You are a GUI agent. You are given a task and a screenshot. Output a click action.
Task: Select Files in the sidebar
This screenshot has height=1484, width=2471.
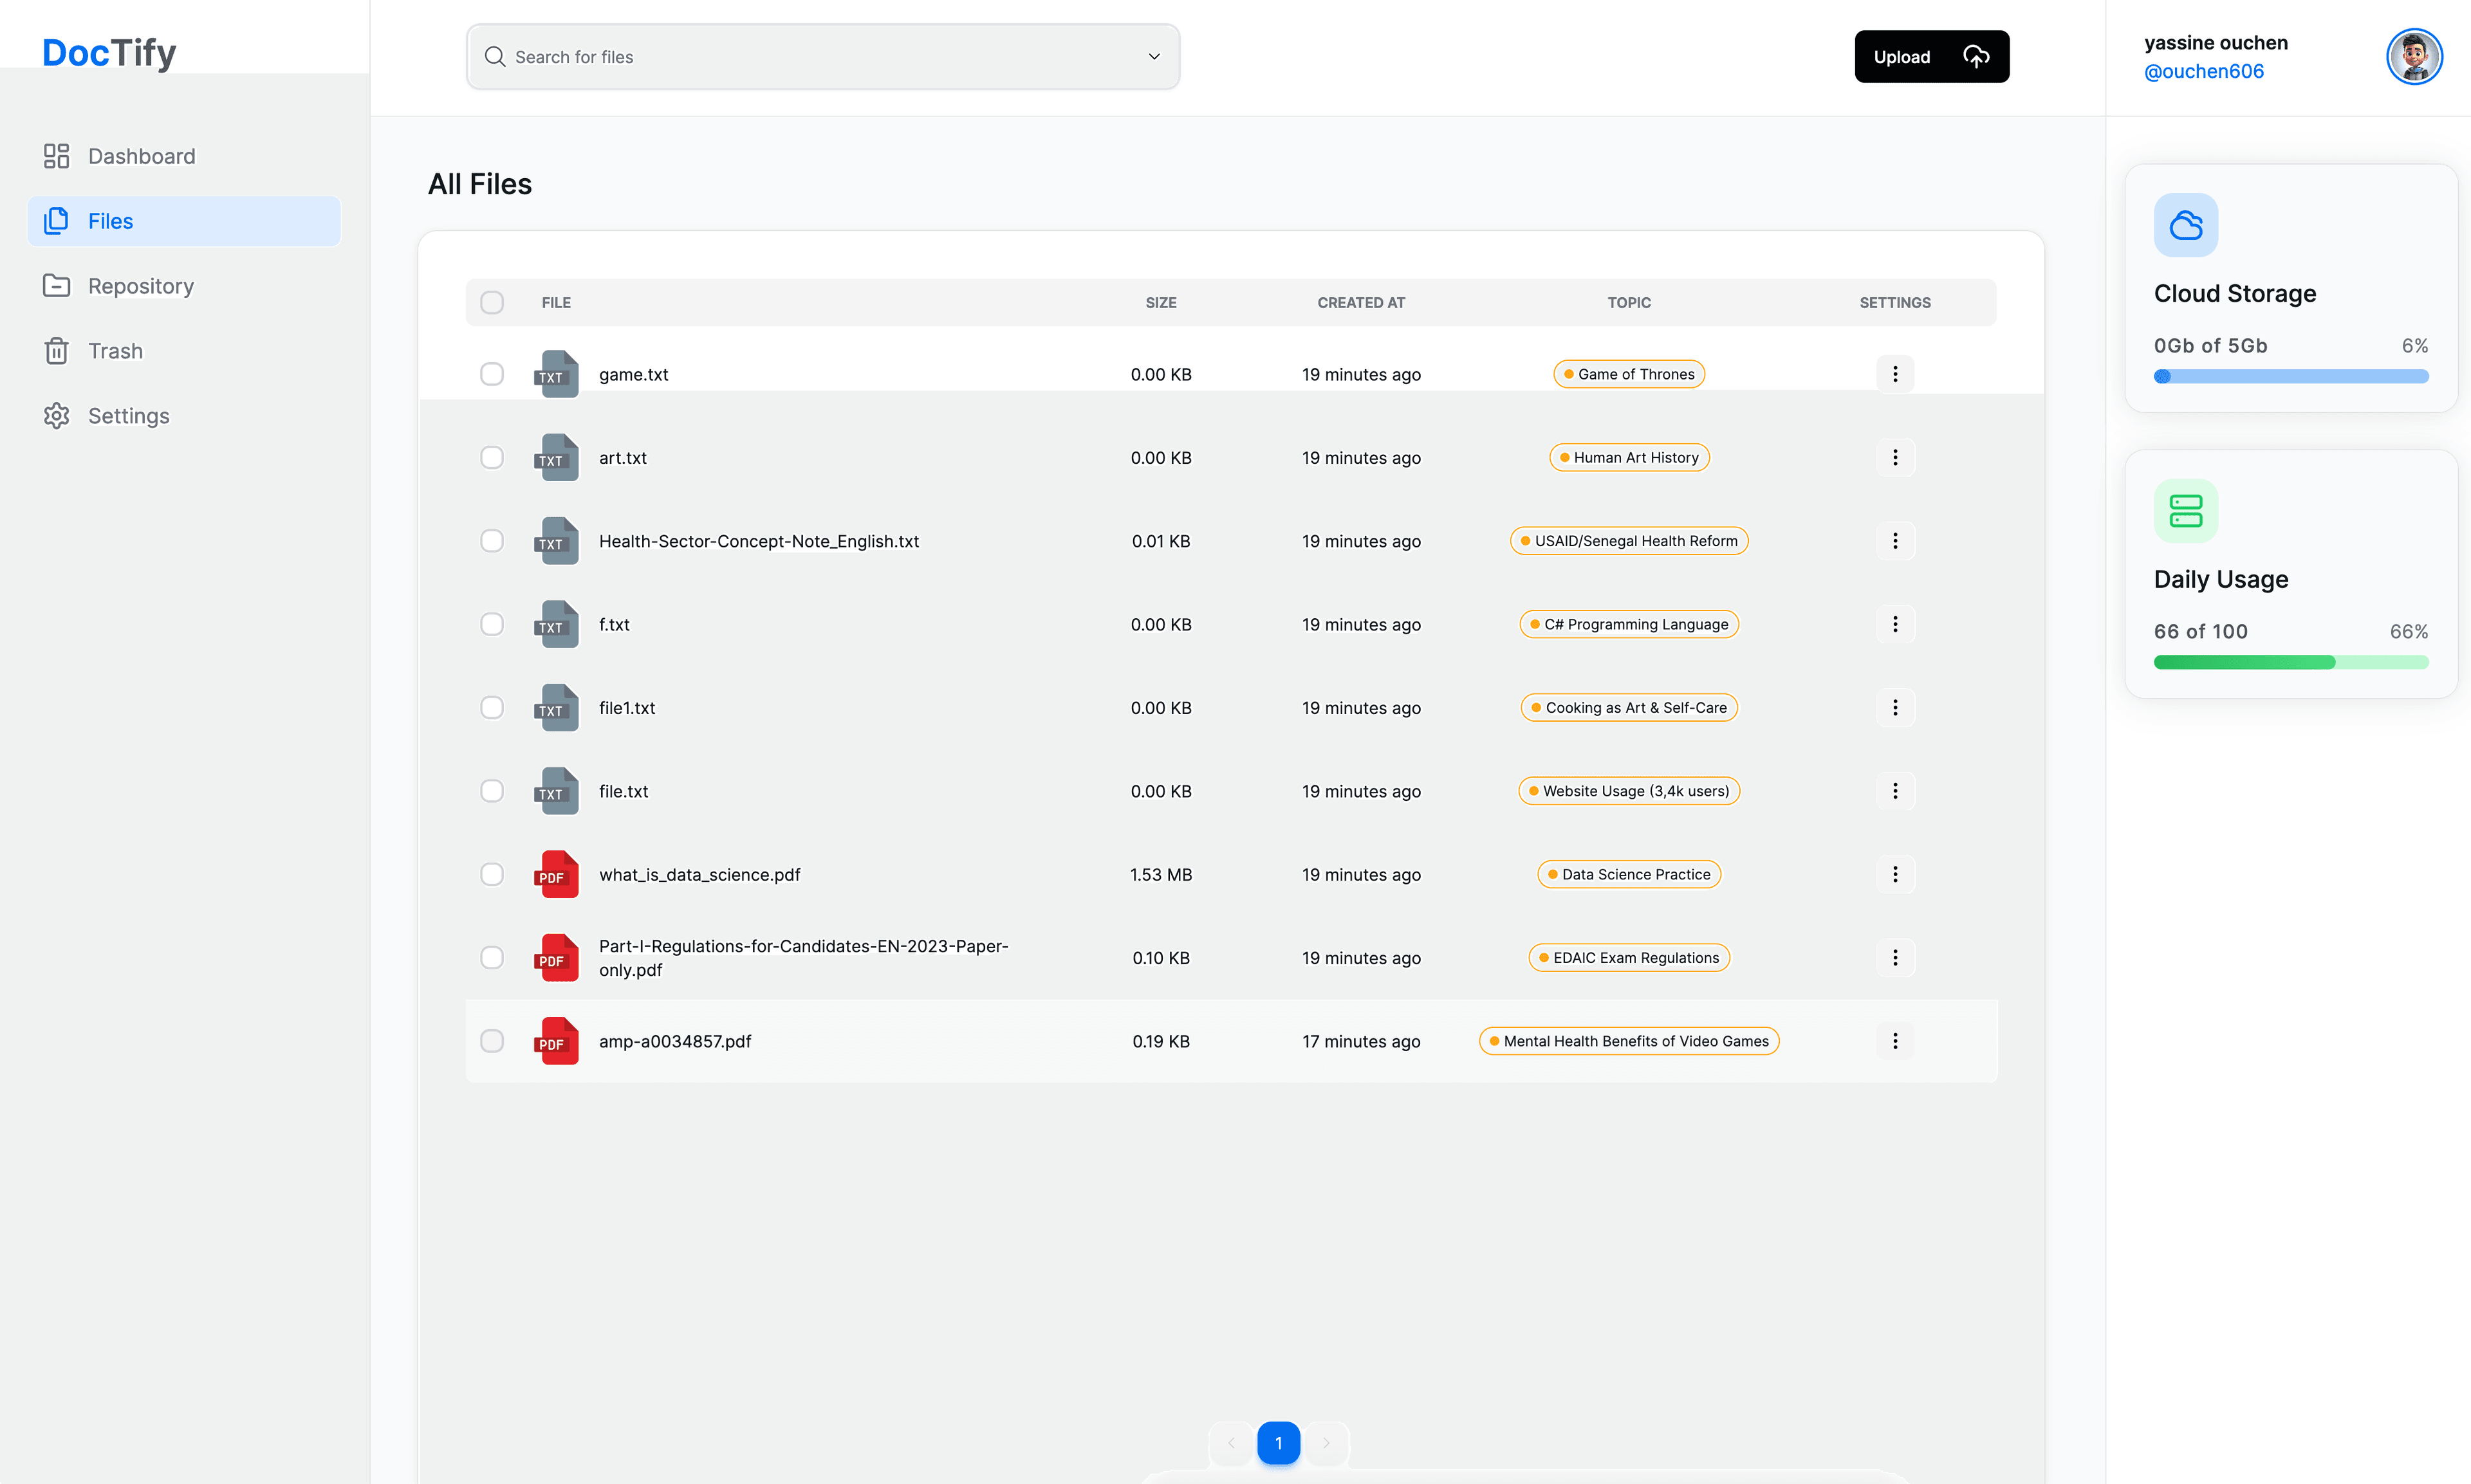click(184, 221)
